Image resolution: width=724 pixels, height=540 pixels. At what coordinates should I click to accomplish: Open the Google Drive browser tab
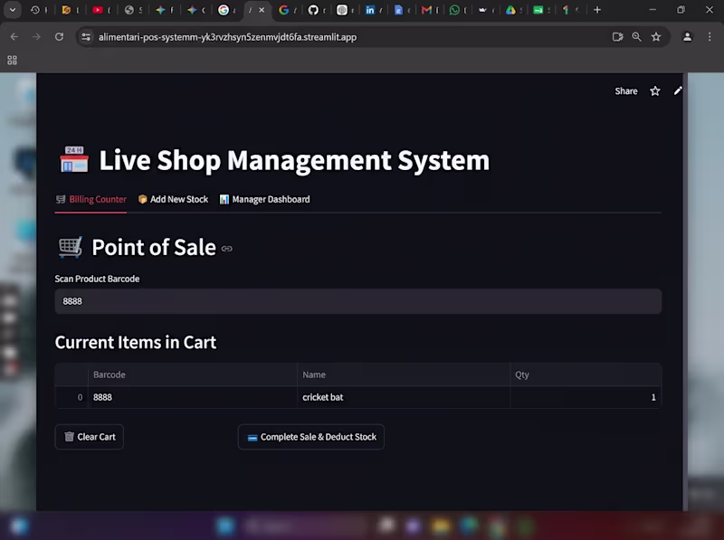click(510, 10)
